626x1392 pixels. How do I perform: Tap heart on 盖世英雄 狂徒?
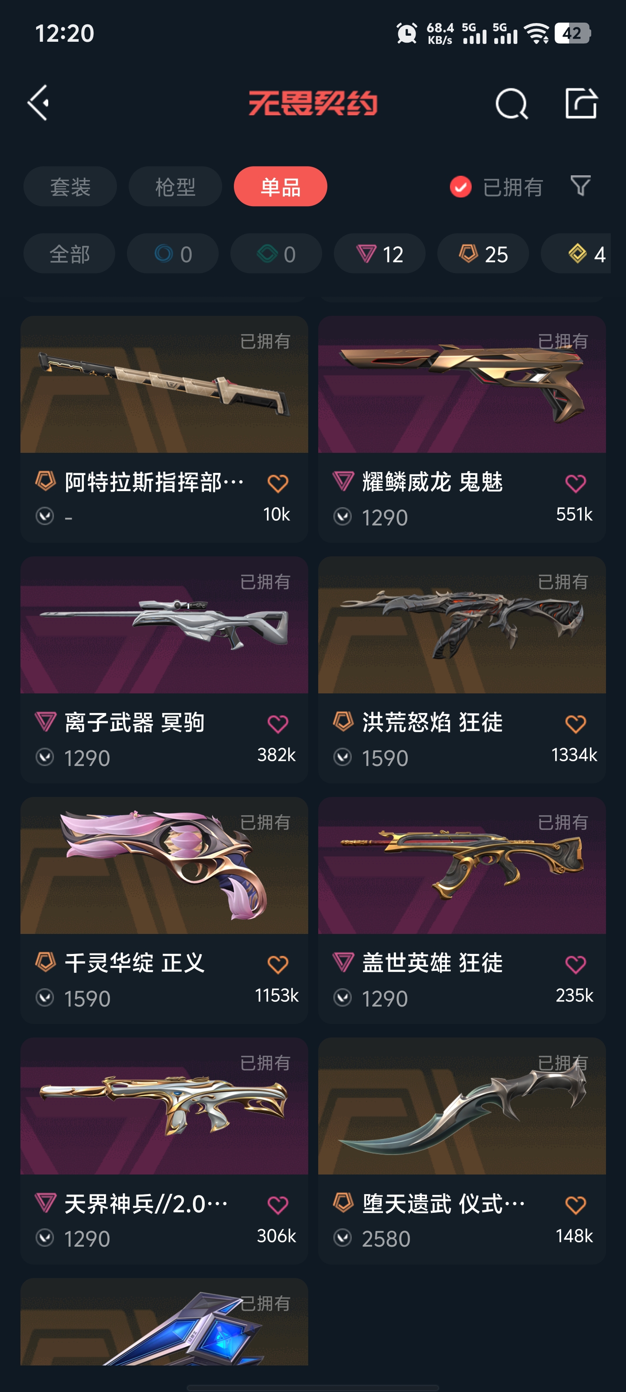click(x=575, y=964)
